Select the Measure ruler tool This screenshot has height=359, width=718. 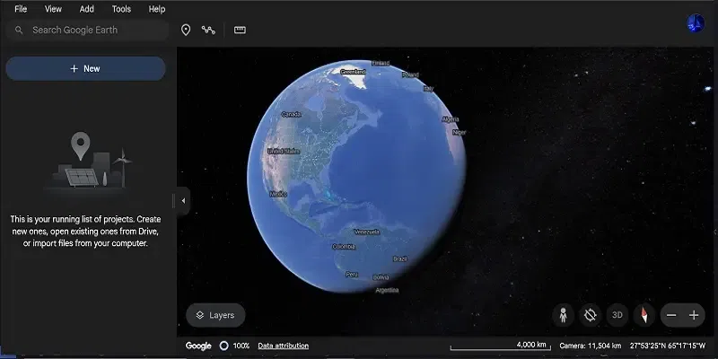click(240, 31)
